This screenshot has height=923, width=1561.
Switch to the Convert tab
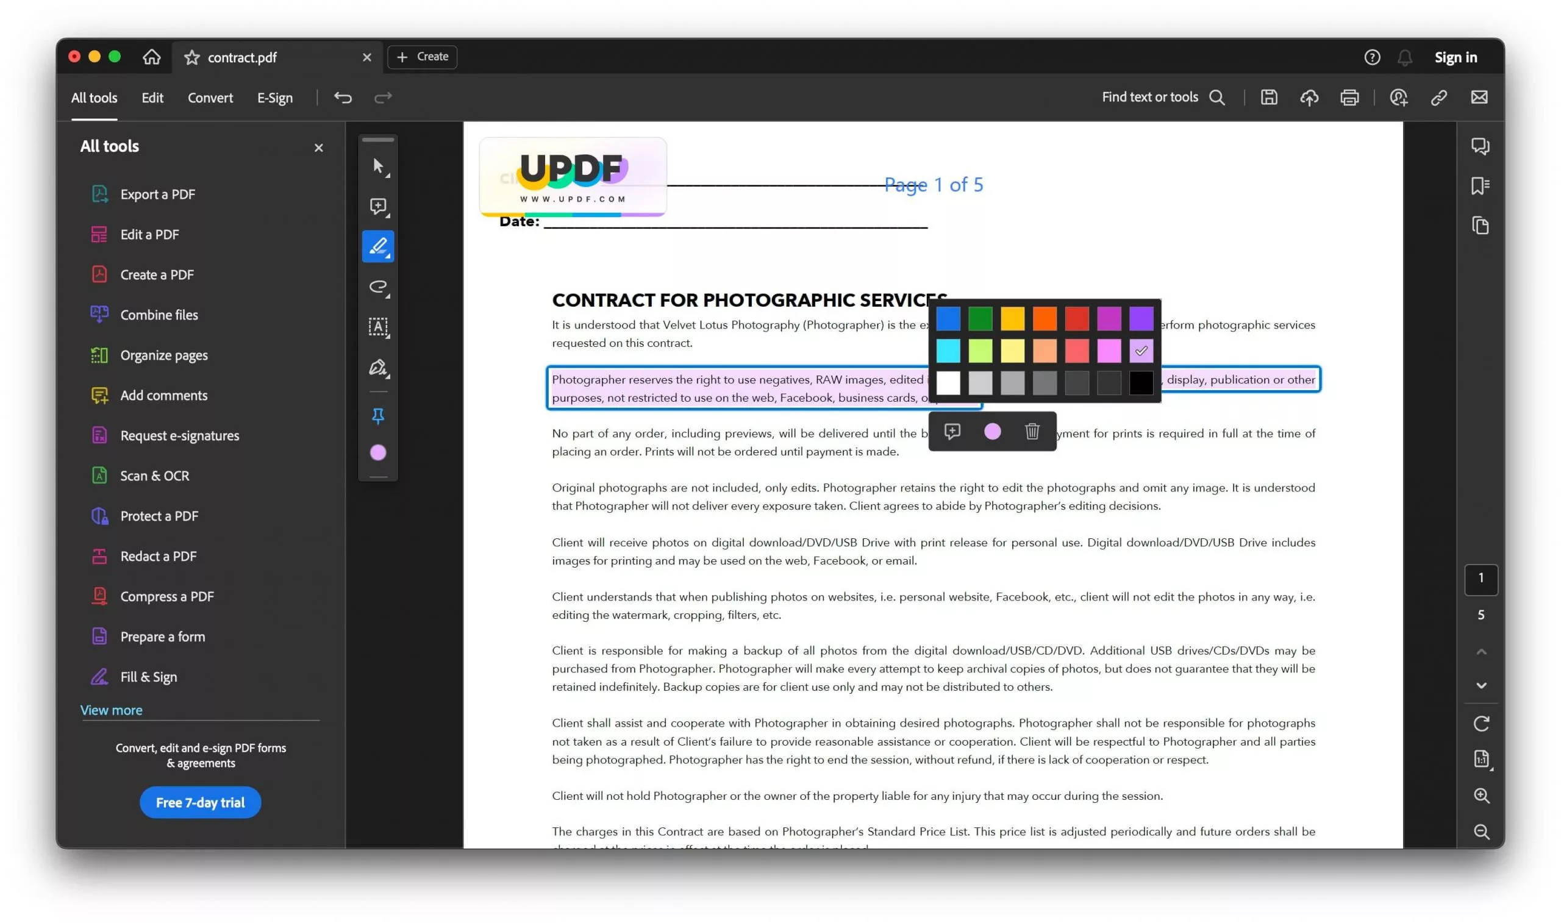[210, 98]
